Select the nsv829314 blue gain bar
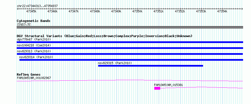 point(131,60)
